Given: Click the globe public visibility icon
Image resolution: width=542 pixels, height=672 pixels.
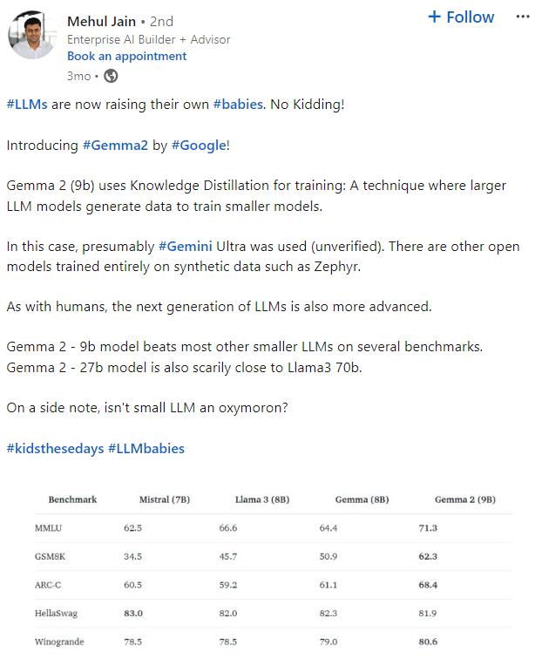Looking at the screenshot, I should tap(111, 76).
